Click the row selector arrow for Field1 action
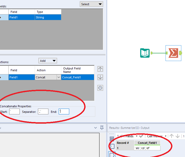The height and width of the screenshot is (157, 185). [4, 77]
